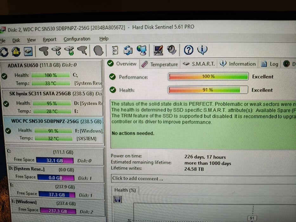This screenshot has height=222, width=296.
Task: Click ADATA SU650 Temp 33 °C bar
Action: click(x=51, y=83)
